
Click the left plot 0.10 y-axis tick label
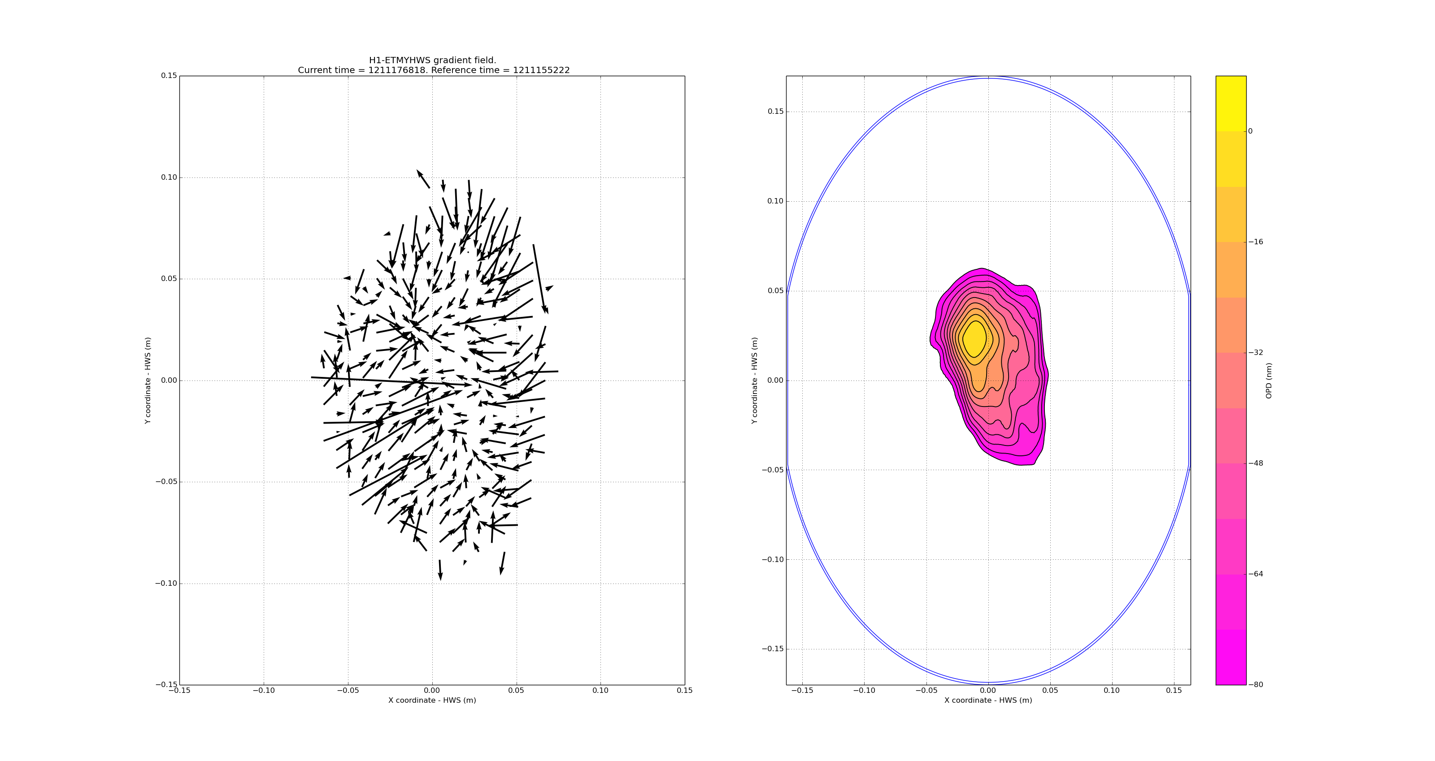(x=169, y=177)
